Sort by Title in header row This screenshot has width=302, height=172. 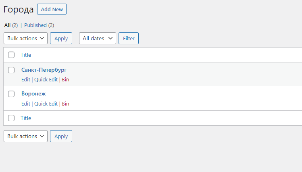(x=26, y=55)
